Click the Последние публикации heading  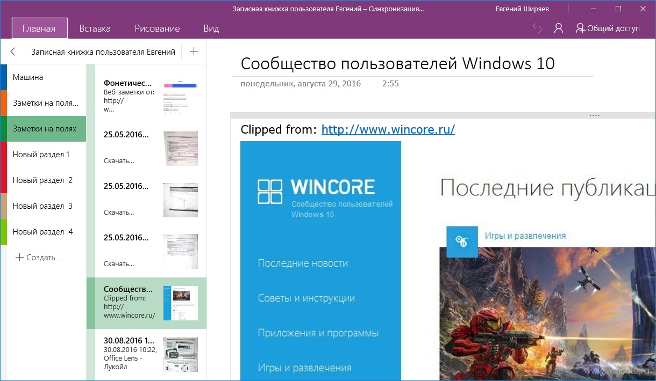[x=547, y=188]
